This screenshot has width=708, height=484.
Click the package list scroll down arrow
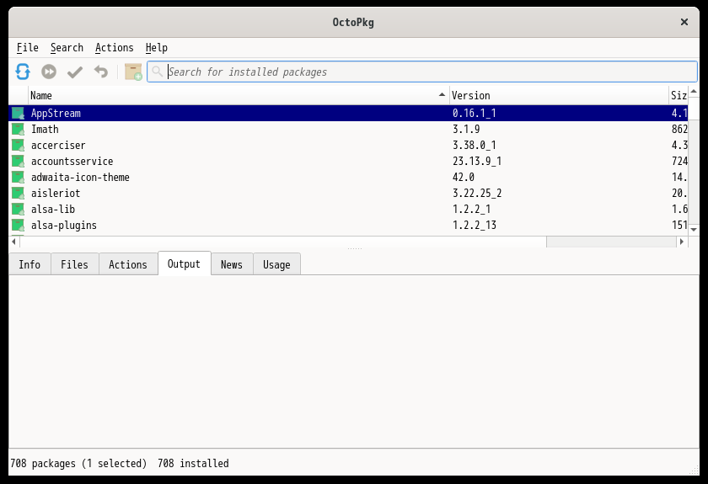(x=694, y=230)
